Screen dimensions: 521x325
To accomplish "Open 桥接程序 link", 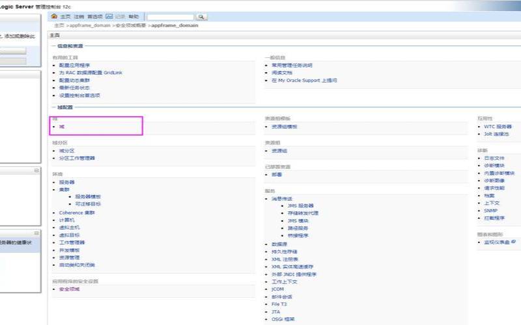I will coord(298,235).
